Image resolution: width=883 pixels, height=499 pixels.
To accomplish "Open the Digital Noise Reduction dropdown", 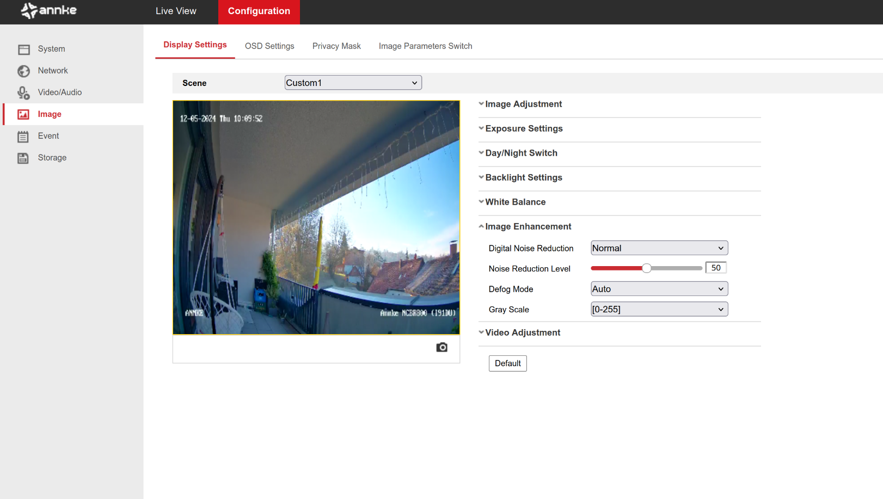I will tap(659, 248).
